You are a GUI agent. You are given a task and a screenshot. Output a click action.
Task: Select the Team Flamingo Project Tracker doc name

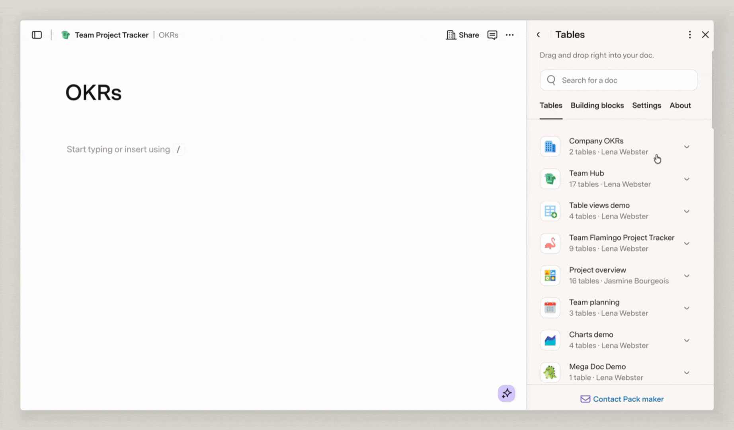(x=622, y=238)
